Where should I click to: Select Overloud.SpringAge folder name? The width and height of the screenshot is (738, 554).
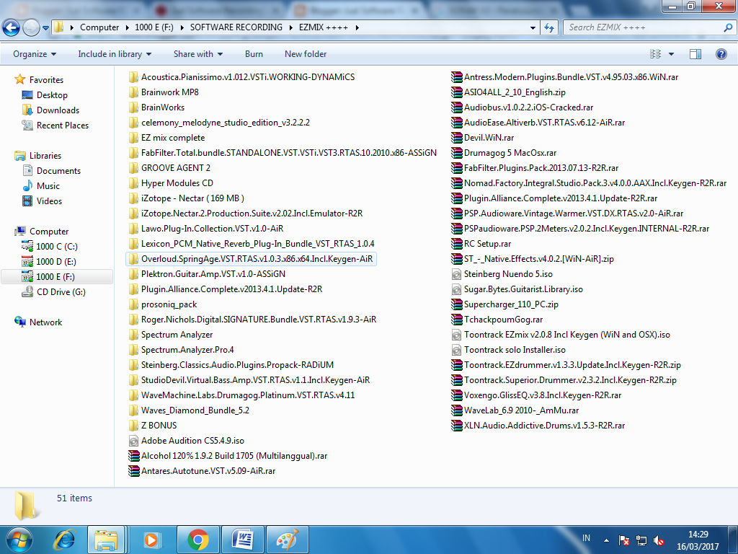(257, 259)
